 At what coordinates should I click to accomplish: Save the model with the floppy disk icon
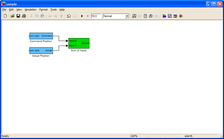[18, 16]
